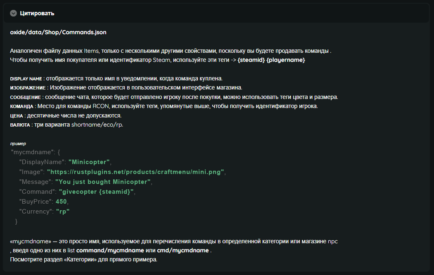
Task: Click the ИЗОБРАЖЕНИЕ property label
Action: tap(28, 88)
